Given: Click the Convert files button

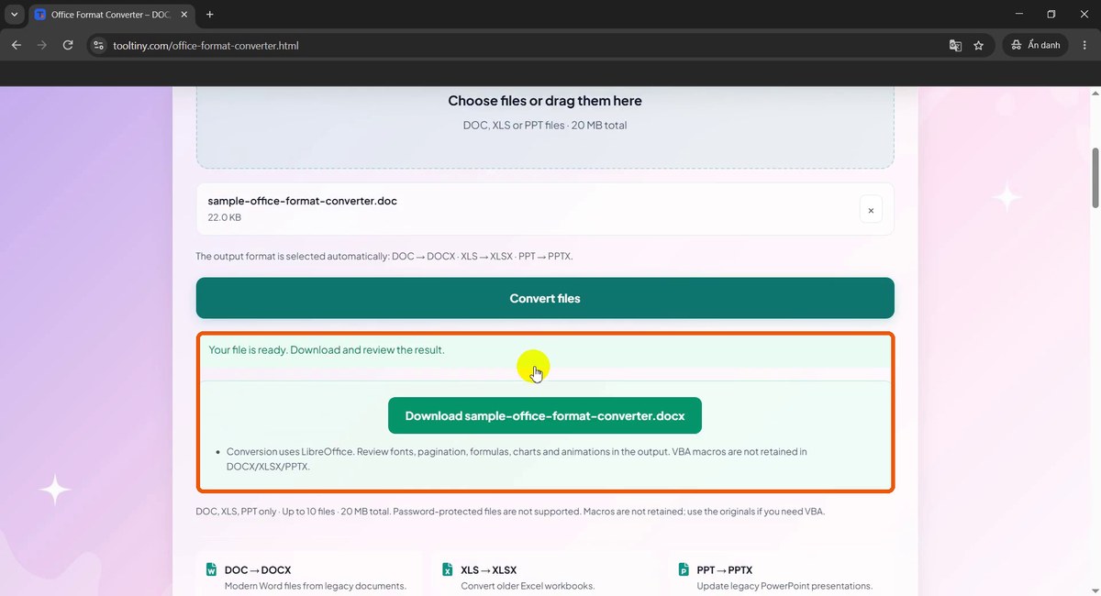Looking at the screenshot, I should coord(545,298).
